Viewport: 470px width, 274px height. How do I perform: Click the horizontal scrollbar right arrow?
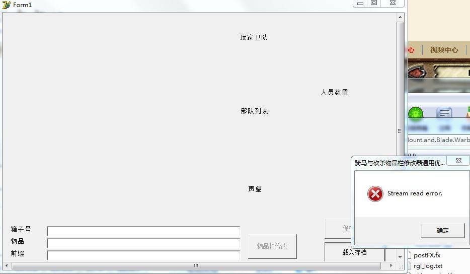[x=391, y=265]
